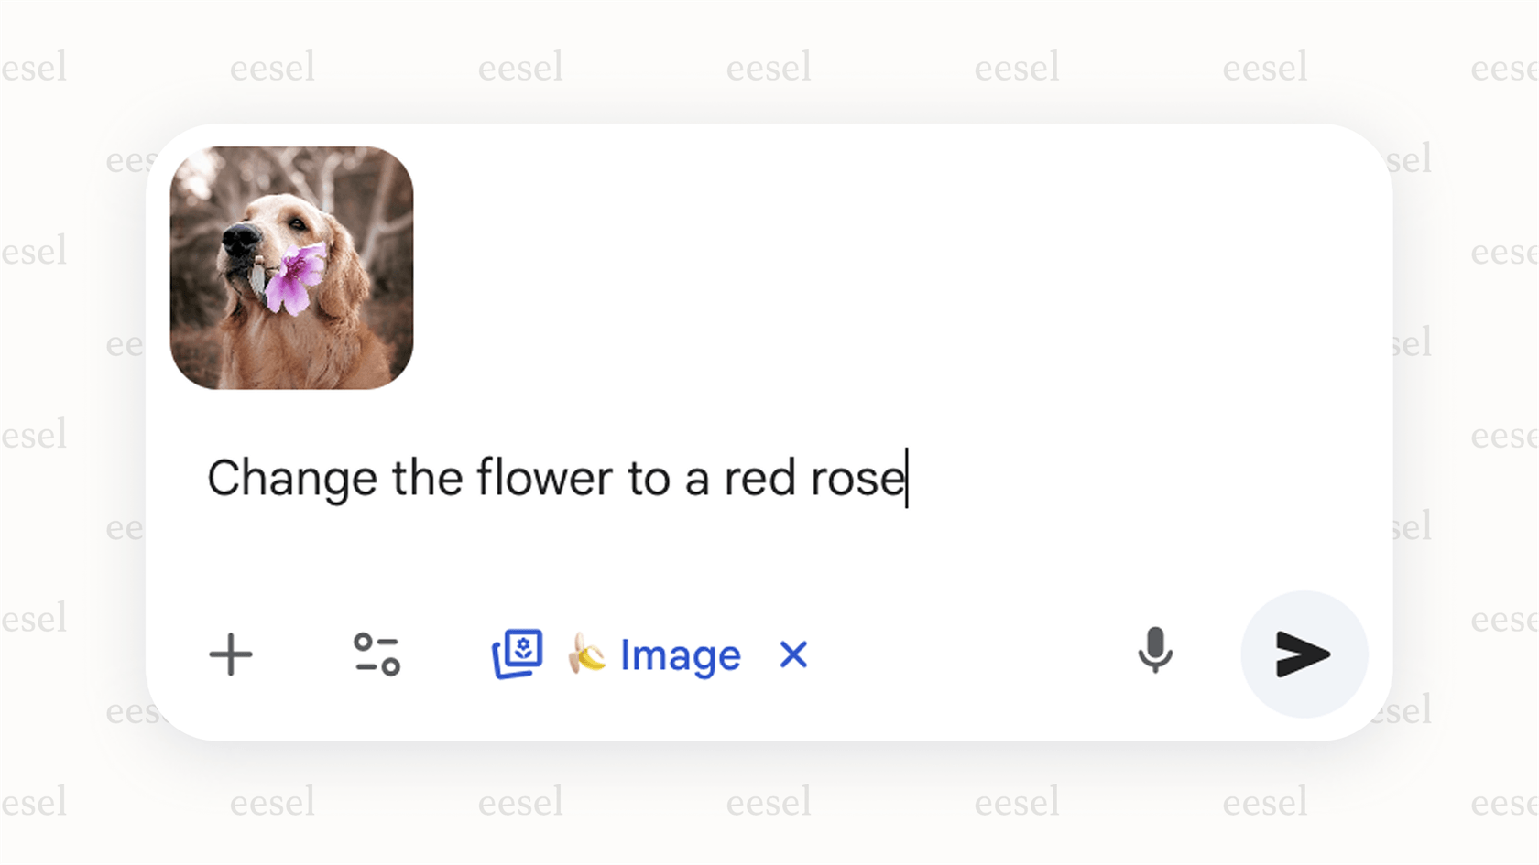1539x865 pixels.
Task: Open the attachment options via plus symbol
Action: (231, 654)
